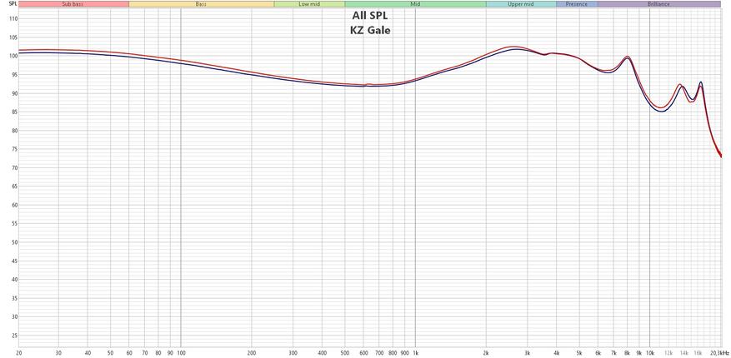This screenshot has height=358, width=731.
Task: Click the 10k frequency axis label
Action: [650, 353]
